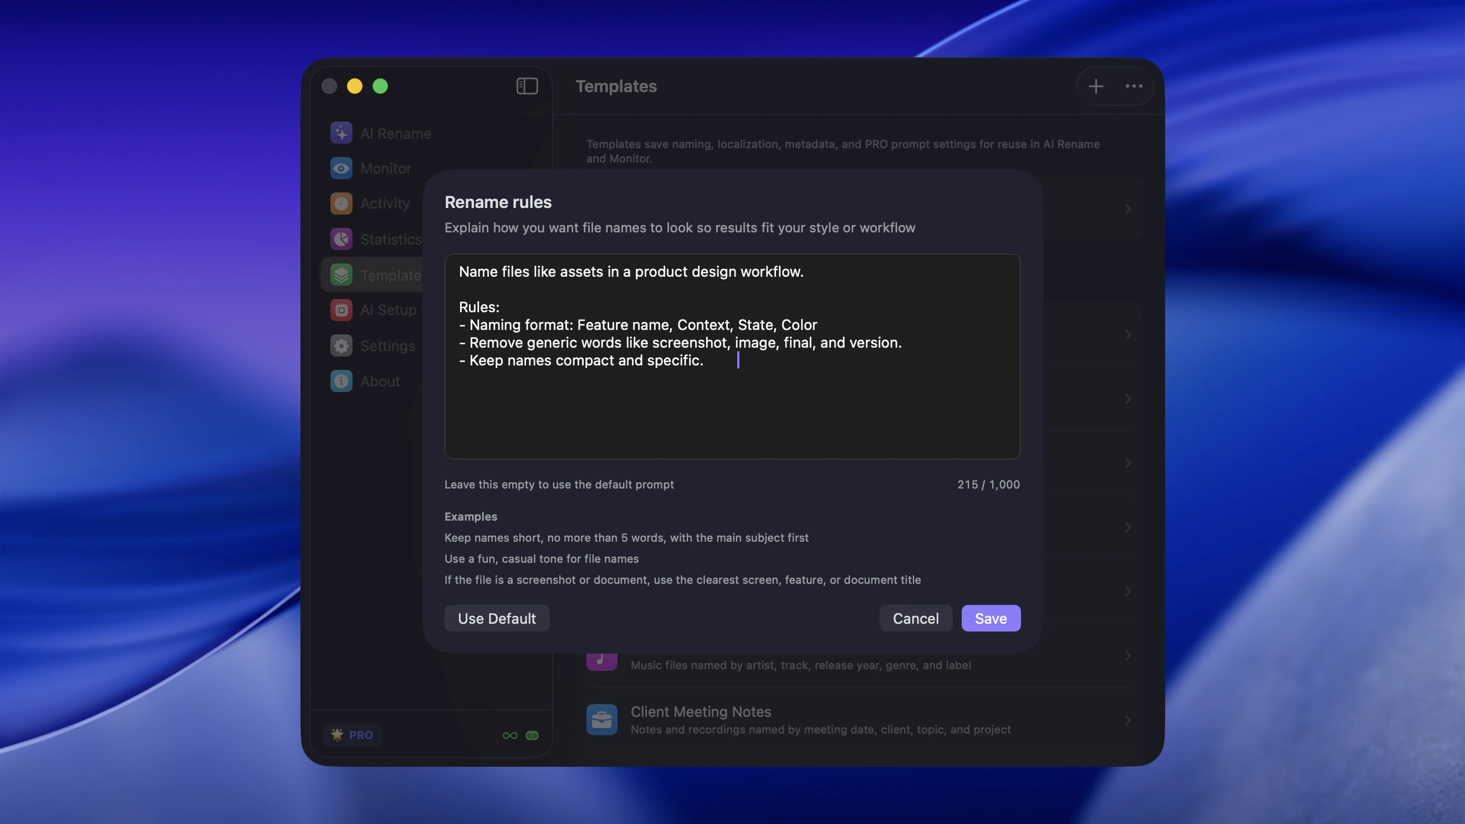This screenshot has height=824, width=1465.
Task: Expand the topmost template row chevron
Action: tap(1127, 209)
